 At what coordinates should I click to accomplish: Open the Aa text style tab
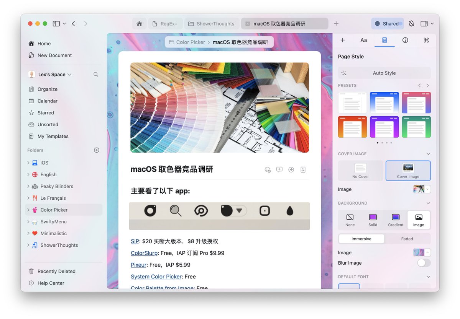[x=364, y=40]
